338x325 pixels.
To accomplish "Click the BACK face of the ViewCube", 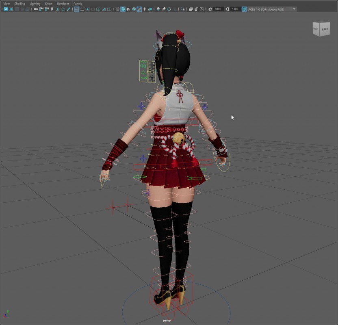I will point(325,29).
